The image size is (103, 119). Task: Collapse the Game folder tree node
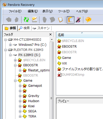(15, 81)
